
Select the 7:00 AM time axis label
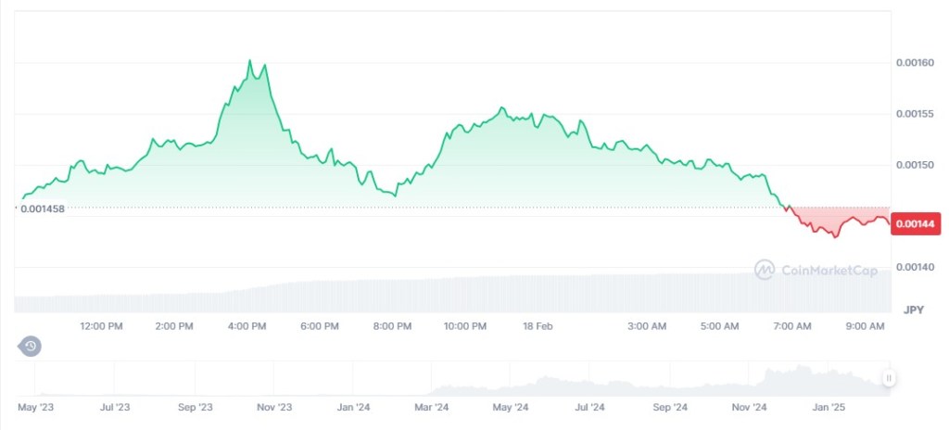[791, 326]
